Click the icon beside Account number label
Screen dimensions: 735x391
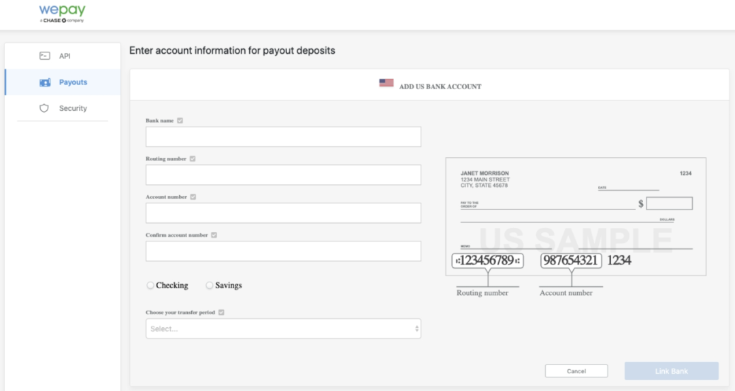tap(193, 197)
